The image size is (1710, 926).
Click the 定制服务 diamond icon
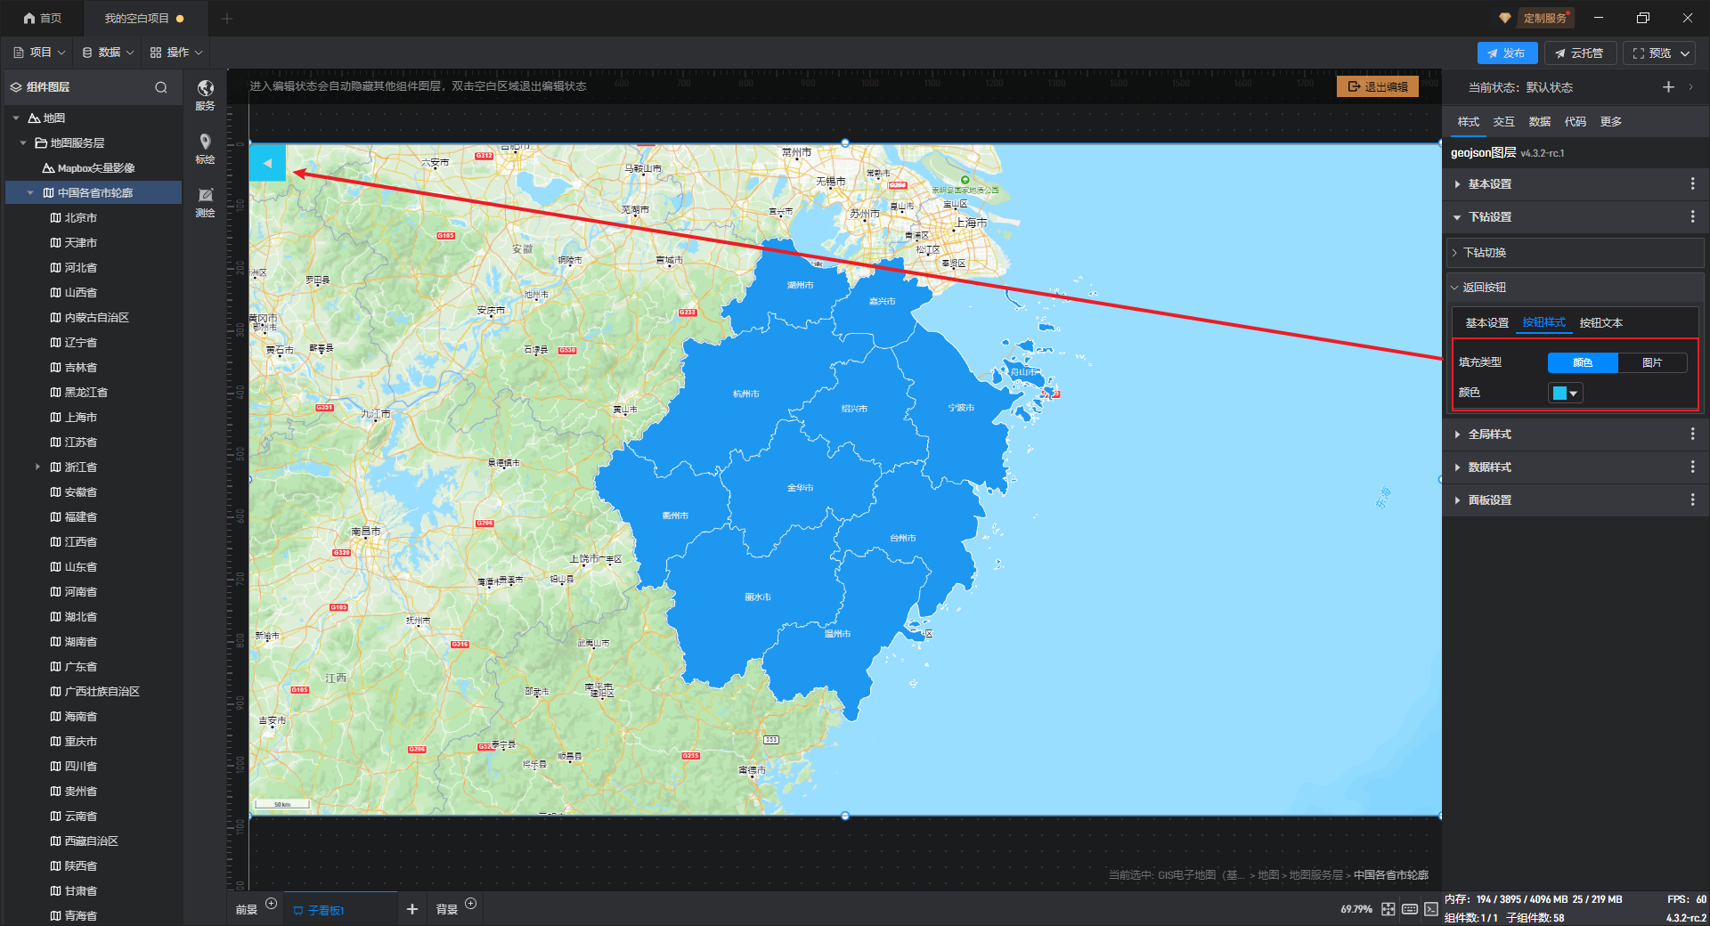click(1505, 18)
